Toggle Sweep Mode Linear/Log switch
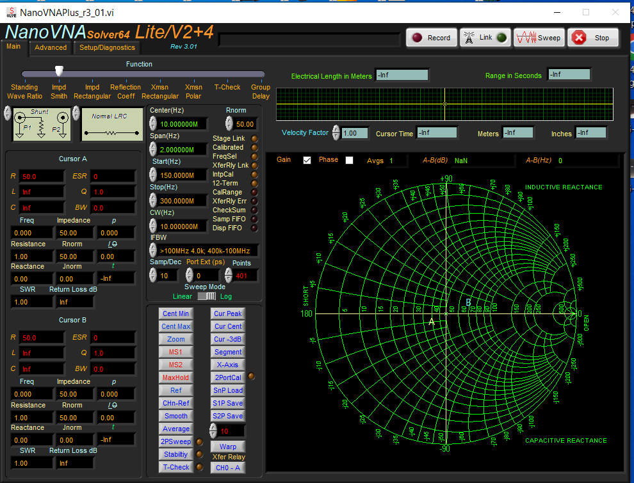The image size is (634, 483). click(207, 296)
